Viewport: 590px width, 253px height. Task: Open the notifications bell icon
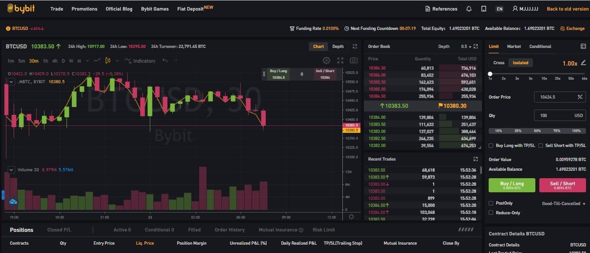point(469,9)
